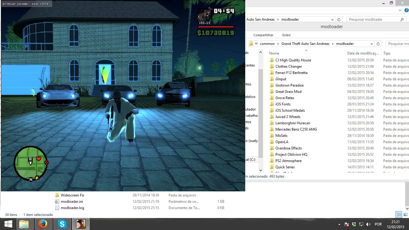
Task: Click modloader breadcrumb next to Grand Theft Auto
Action: (345, 44)
